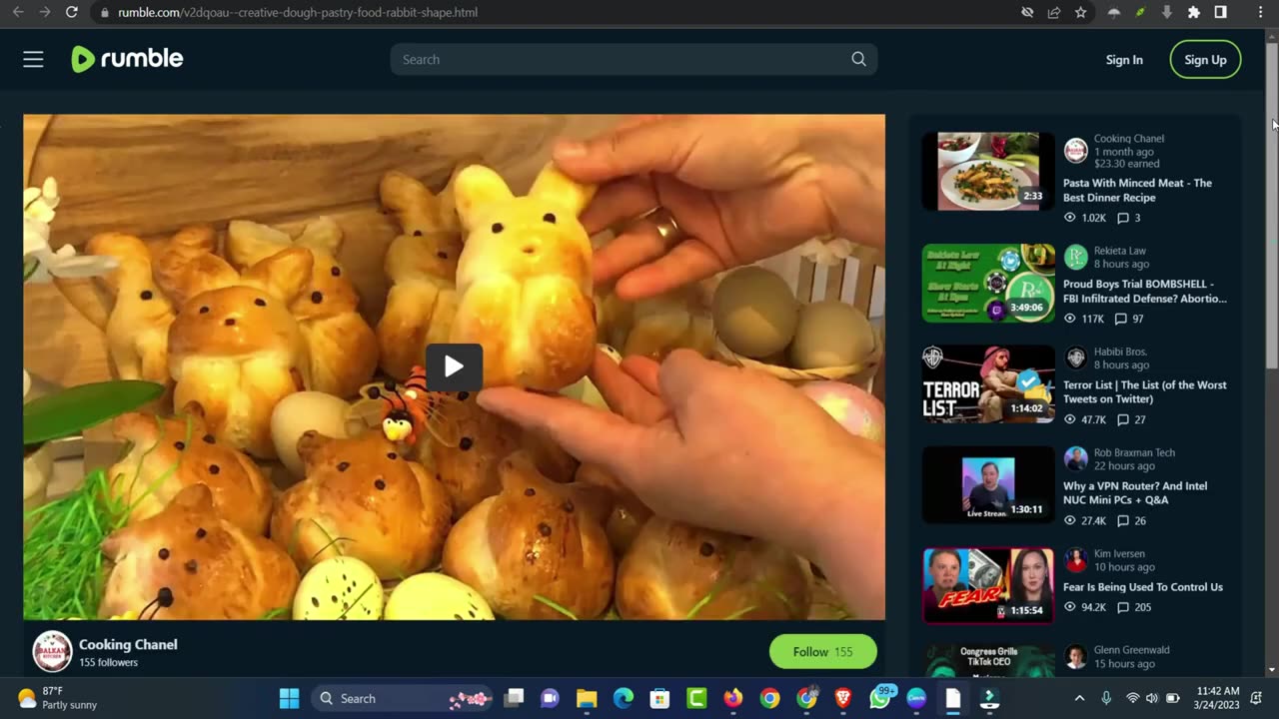Open the Extensions puzzle menu
This screenshot has height=719, width=1279.
coord(1193,12)
